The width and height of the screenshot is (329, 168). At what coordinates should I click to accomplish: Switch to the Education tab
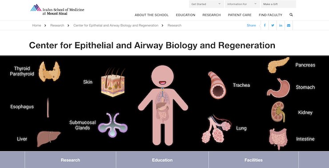[x=162, y=160]
